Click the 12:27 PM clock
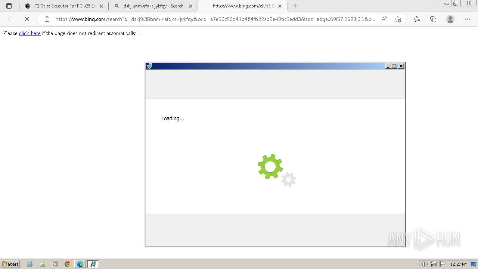The image size is (478, 269). pyautogui.click(x=459, y=264)
